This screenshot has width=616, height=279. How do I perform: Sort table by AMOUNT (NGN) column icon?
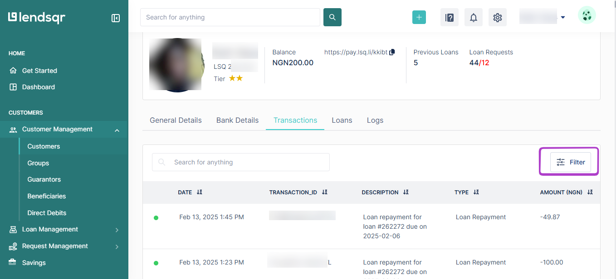590,192
